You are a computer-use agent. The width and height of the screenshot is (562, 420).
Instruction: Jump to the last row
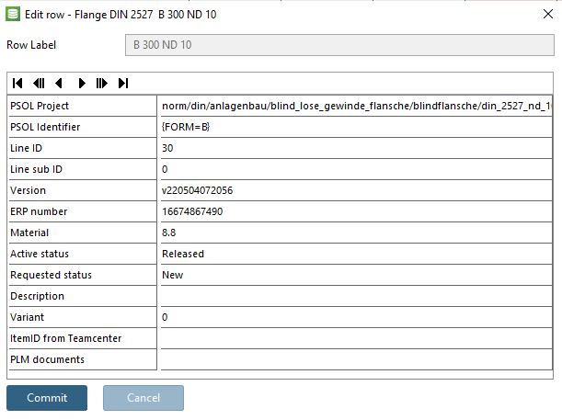pos(123,84)
